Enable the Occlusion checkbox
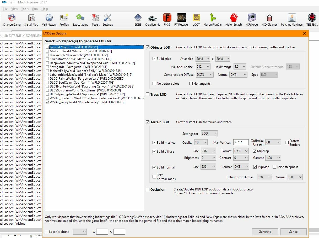This screenshot has height=238, width=319. pos(148,189)
